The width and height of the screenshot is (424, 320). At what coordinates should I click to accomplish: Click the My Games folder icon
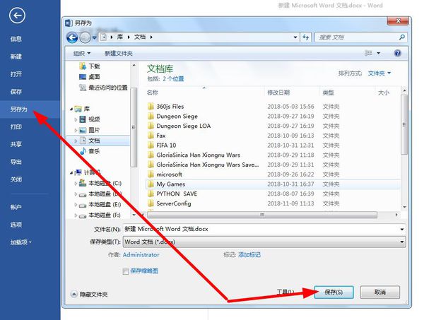coord(151,184)
